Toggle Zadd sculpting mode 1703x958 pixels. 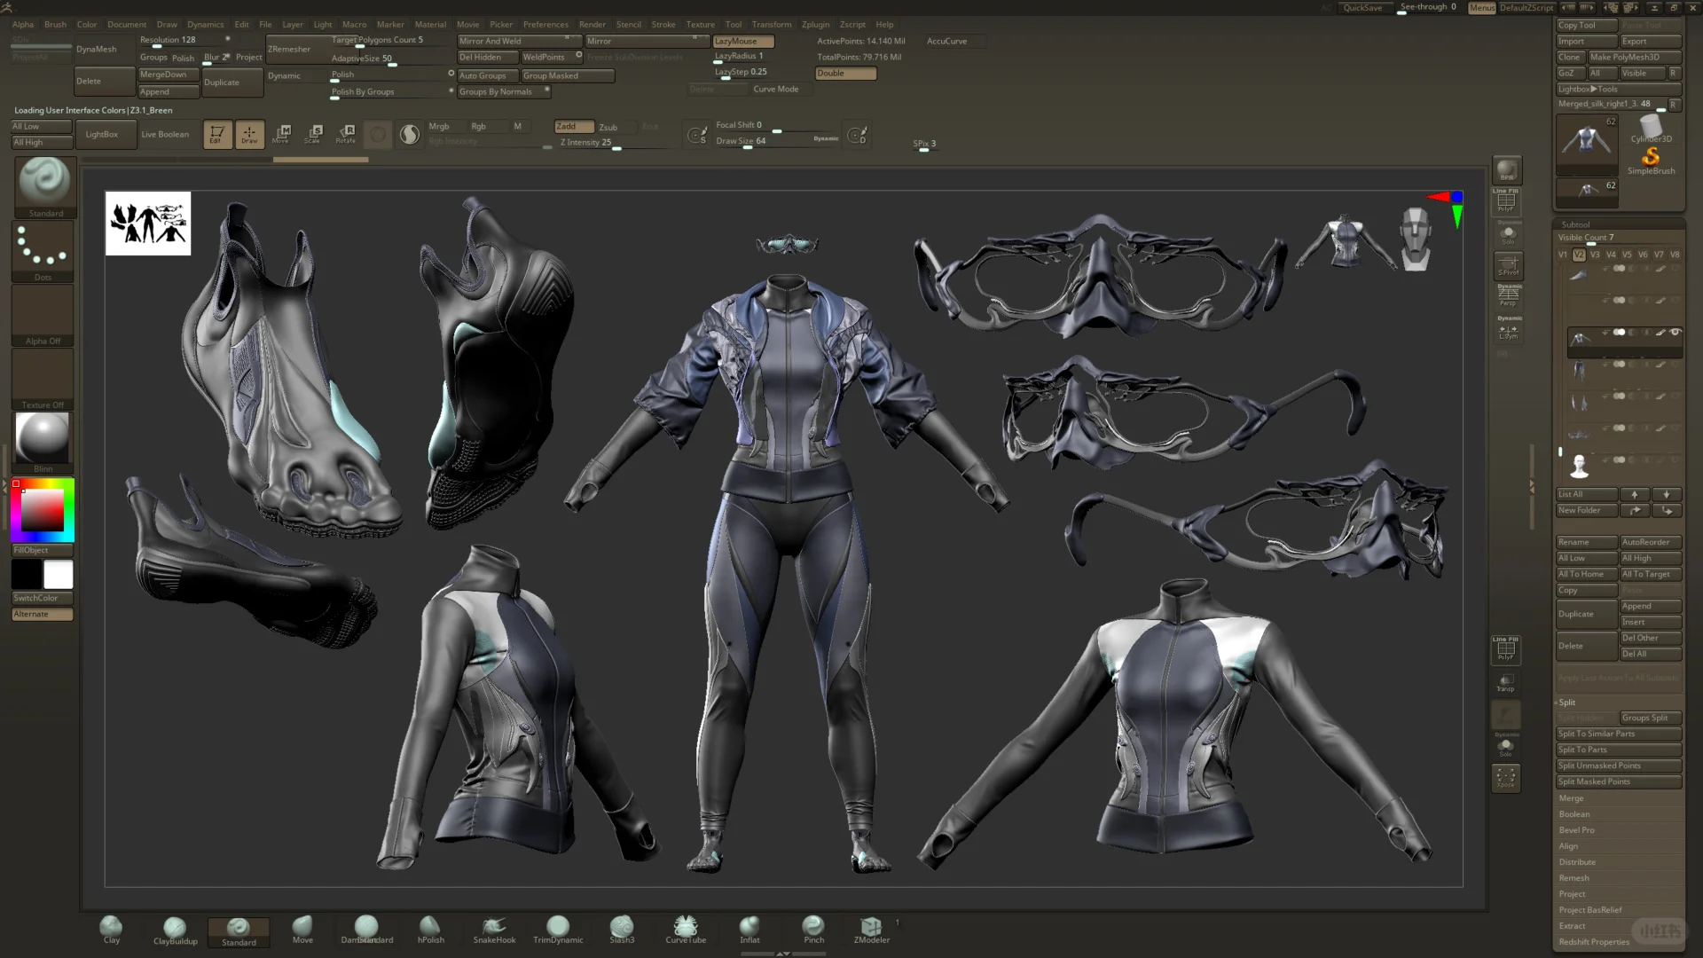point(574,127)
